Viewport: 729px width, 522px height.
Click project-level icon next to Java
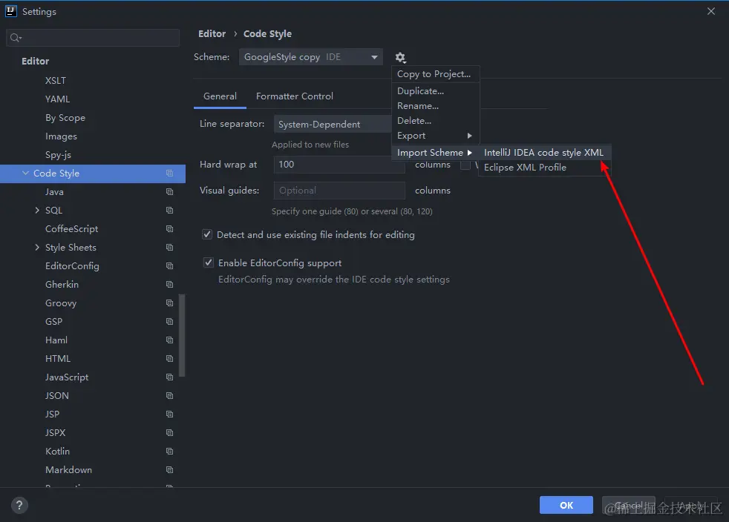click(170, 192)
